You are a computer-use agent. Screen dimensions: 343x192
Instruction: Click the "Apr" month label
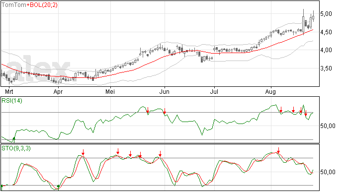pos(58,91)
